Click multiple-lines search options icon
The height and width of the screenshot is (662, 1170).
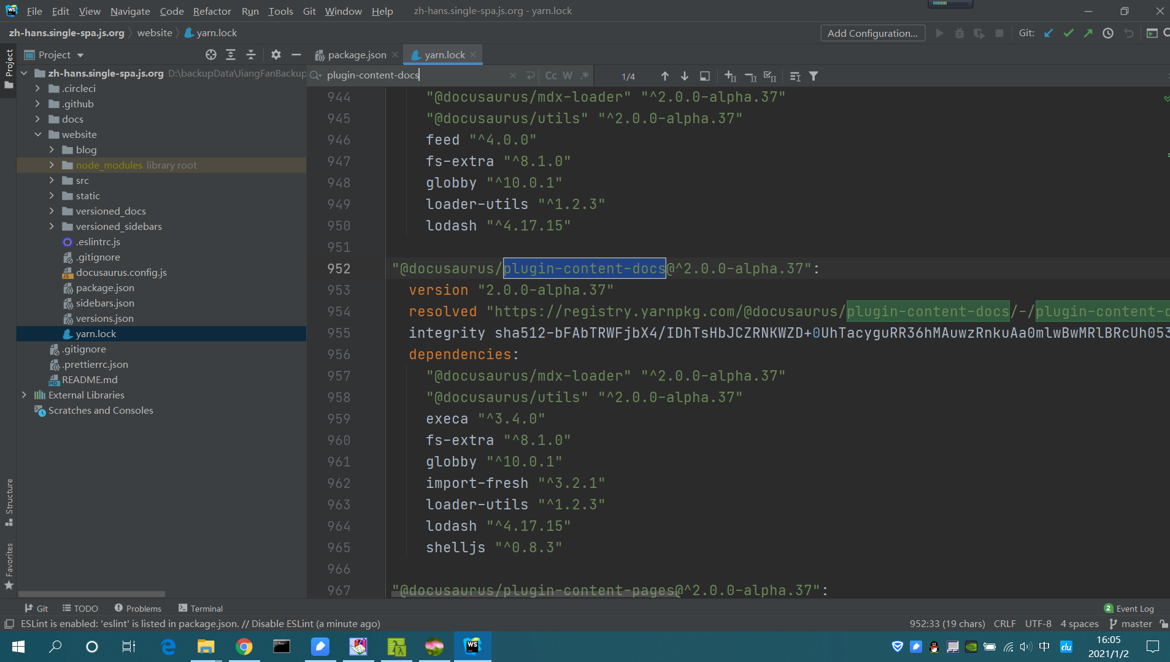tap(795, 76)
